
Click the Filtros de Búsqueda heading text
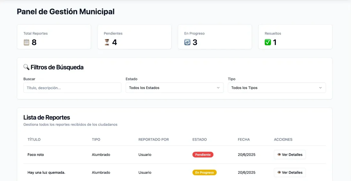click(57, 67)
